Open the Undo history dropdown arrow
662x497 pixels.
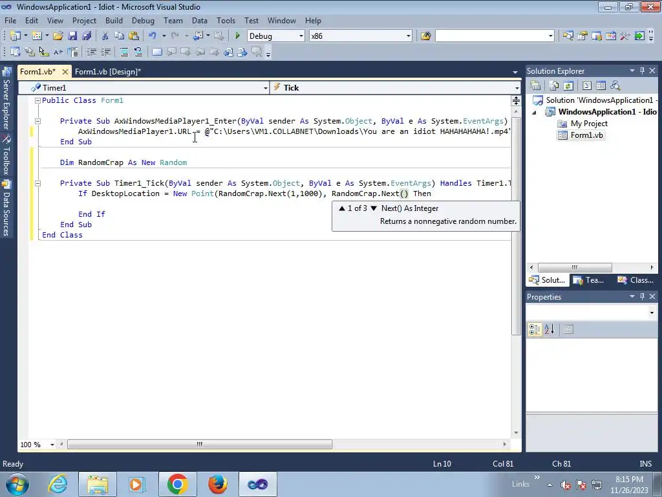pos(164,36)
